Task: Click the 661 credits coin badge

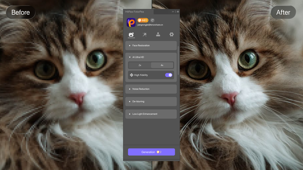Action: coord(143,20)
